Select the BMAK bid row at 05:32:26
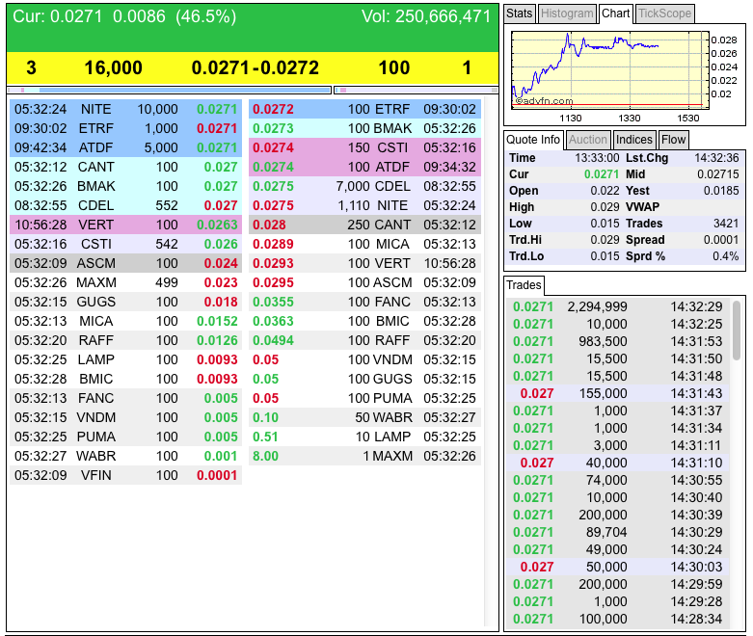Image resolution: width=753 pixels, height=636 pixels. pos(125,186)
